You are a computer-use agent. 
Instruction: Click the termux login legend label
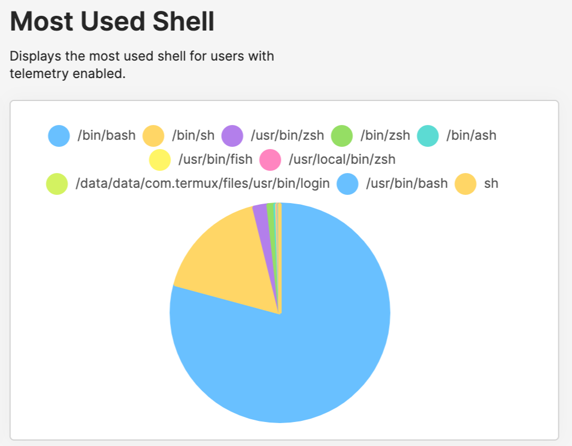click(x=203, y=183)
